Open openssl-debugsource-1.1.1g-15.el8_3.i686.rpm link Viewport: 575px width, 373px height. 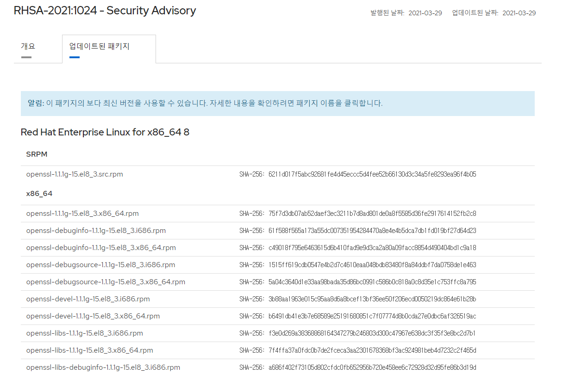tap(100, 265)
